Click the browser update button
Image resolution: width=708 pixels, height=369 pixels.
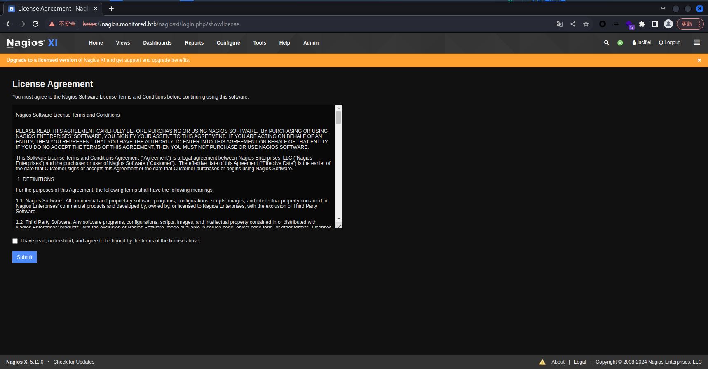690,24
